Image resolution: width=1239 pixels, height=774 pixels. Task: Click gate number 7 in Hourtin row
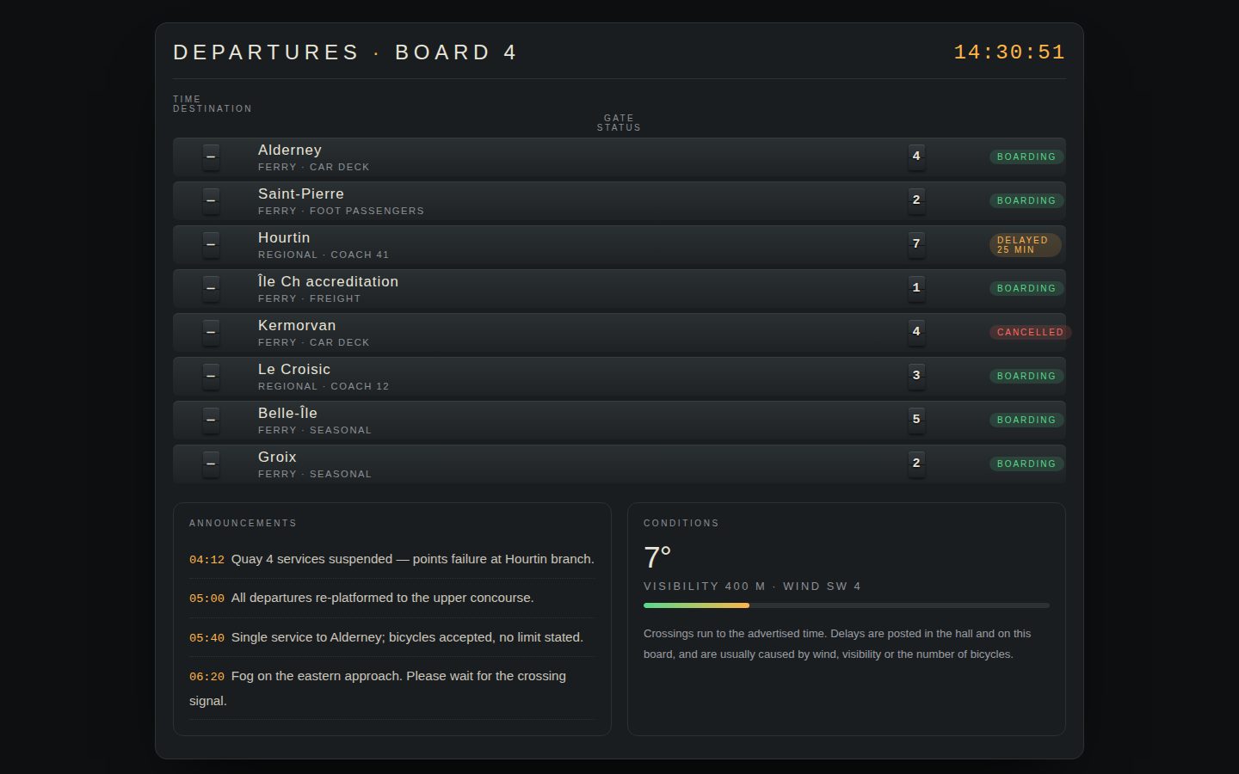tap(916, 244)
